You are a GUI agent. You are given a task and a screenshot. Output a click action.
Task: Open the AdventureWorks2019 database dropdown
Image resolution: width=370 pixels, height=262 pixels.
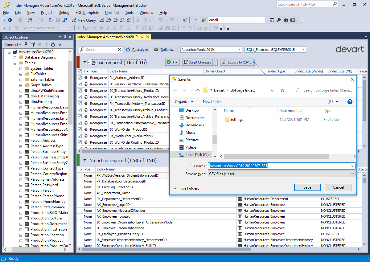(x=240, y=49)
